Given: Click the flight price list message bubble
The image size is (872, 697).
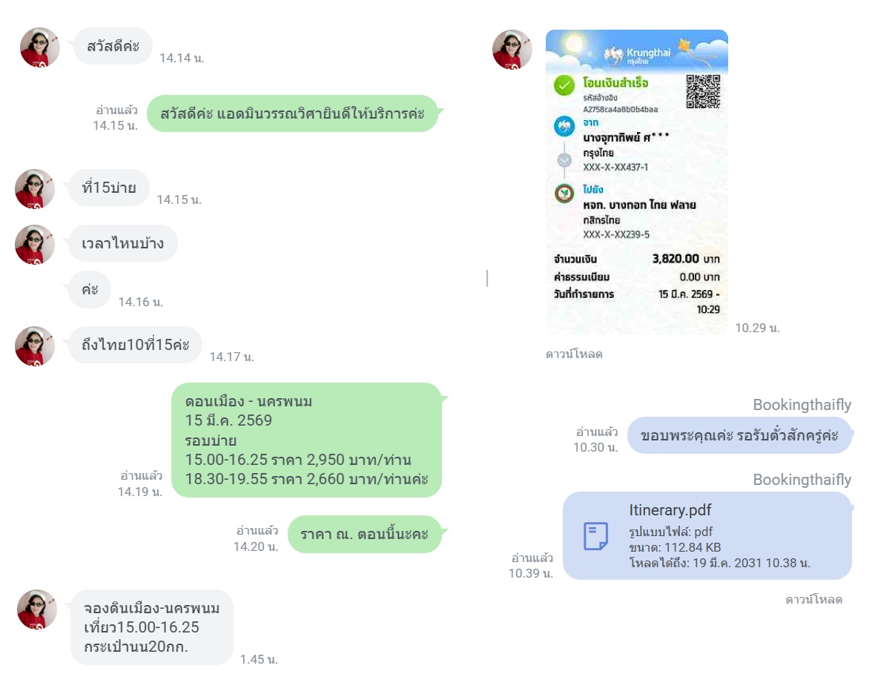Looking at the screenshot, I should click(x=306, y=440).
